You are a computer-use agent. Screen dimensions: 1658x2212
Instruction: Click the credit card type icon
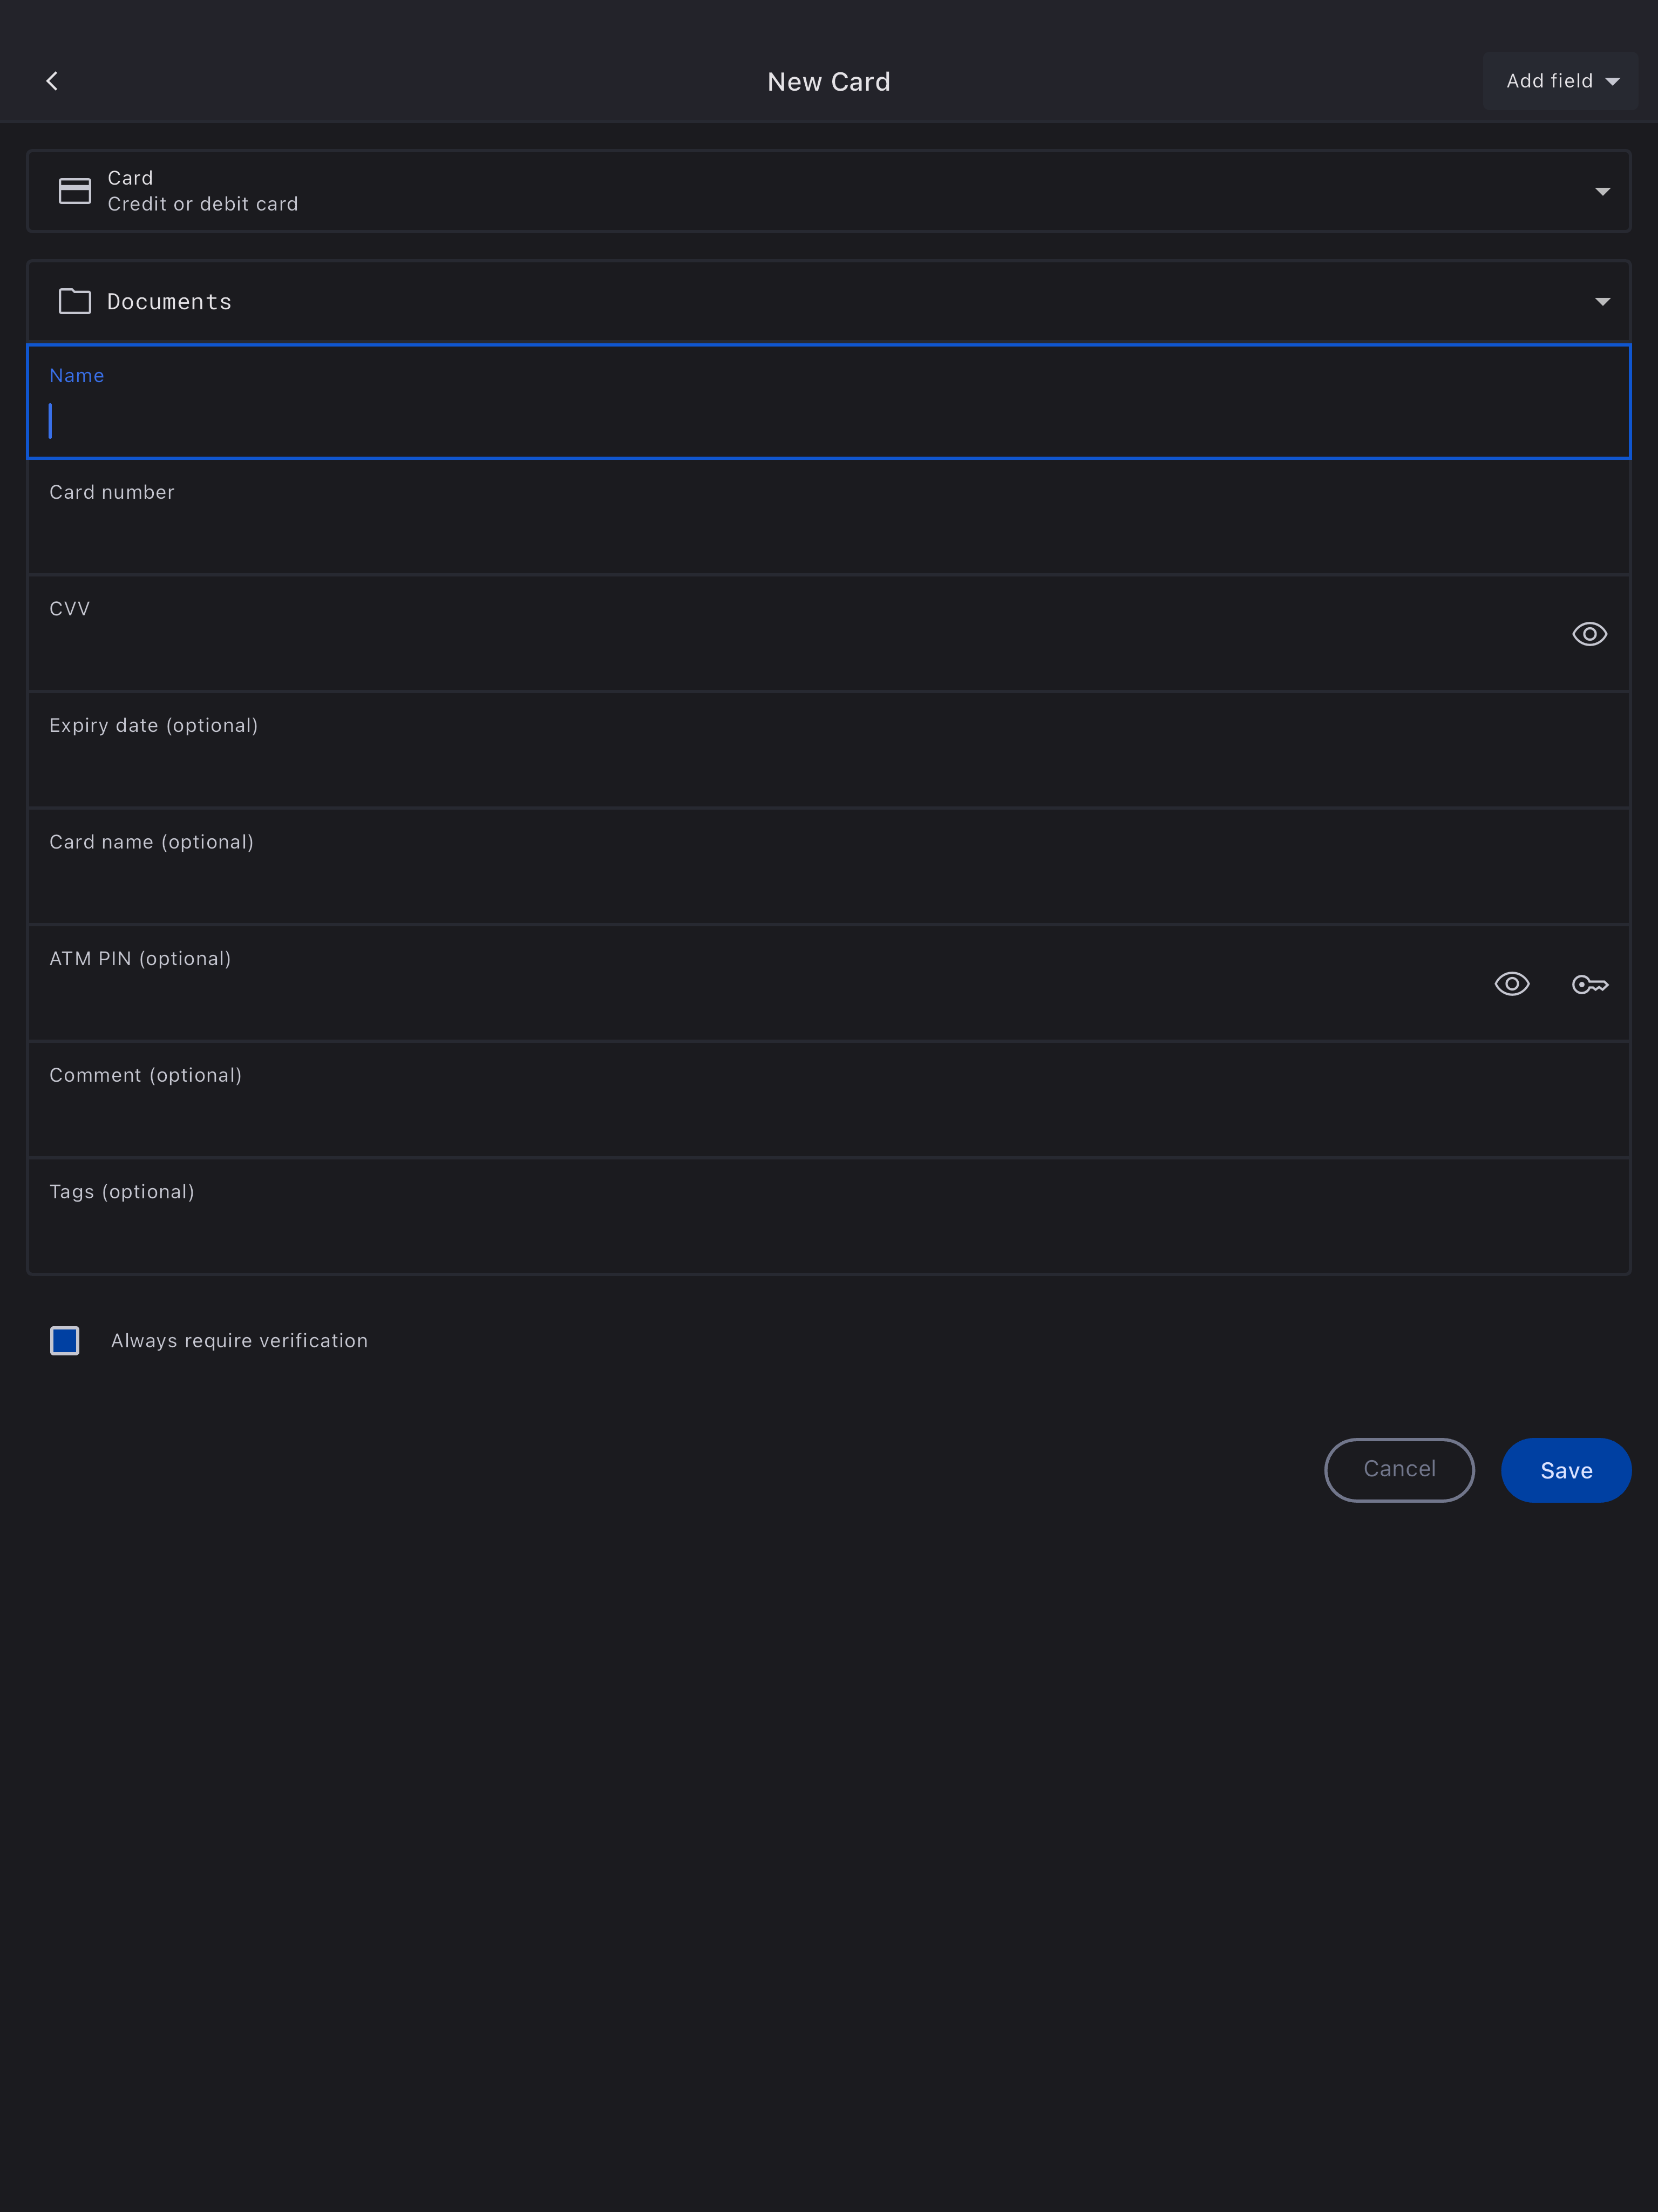point(75,191)
